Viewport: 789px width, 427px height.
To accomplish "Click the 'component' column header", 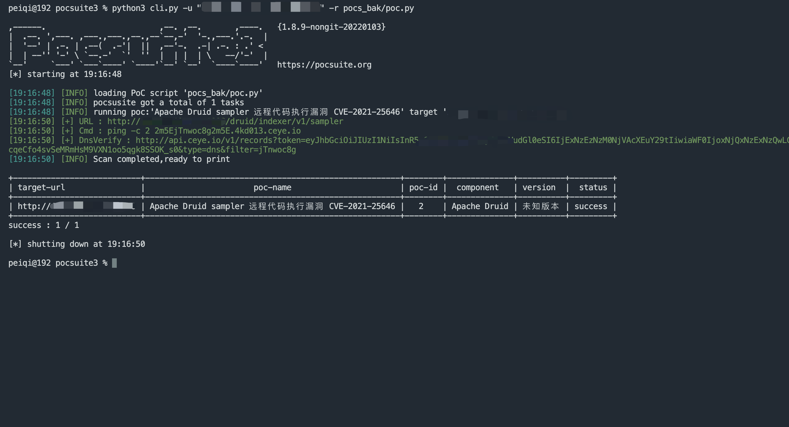I will pyautogui.click(x=478, y=188).
